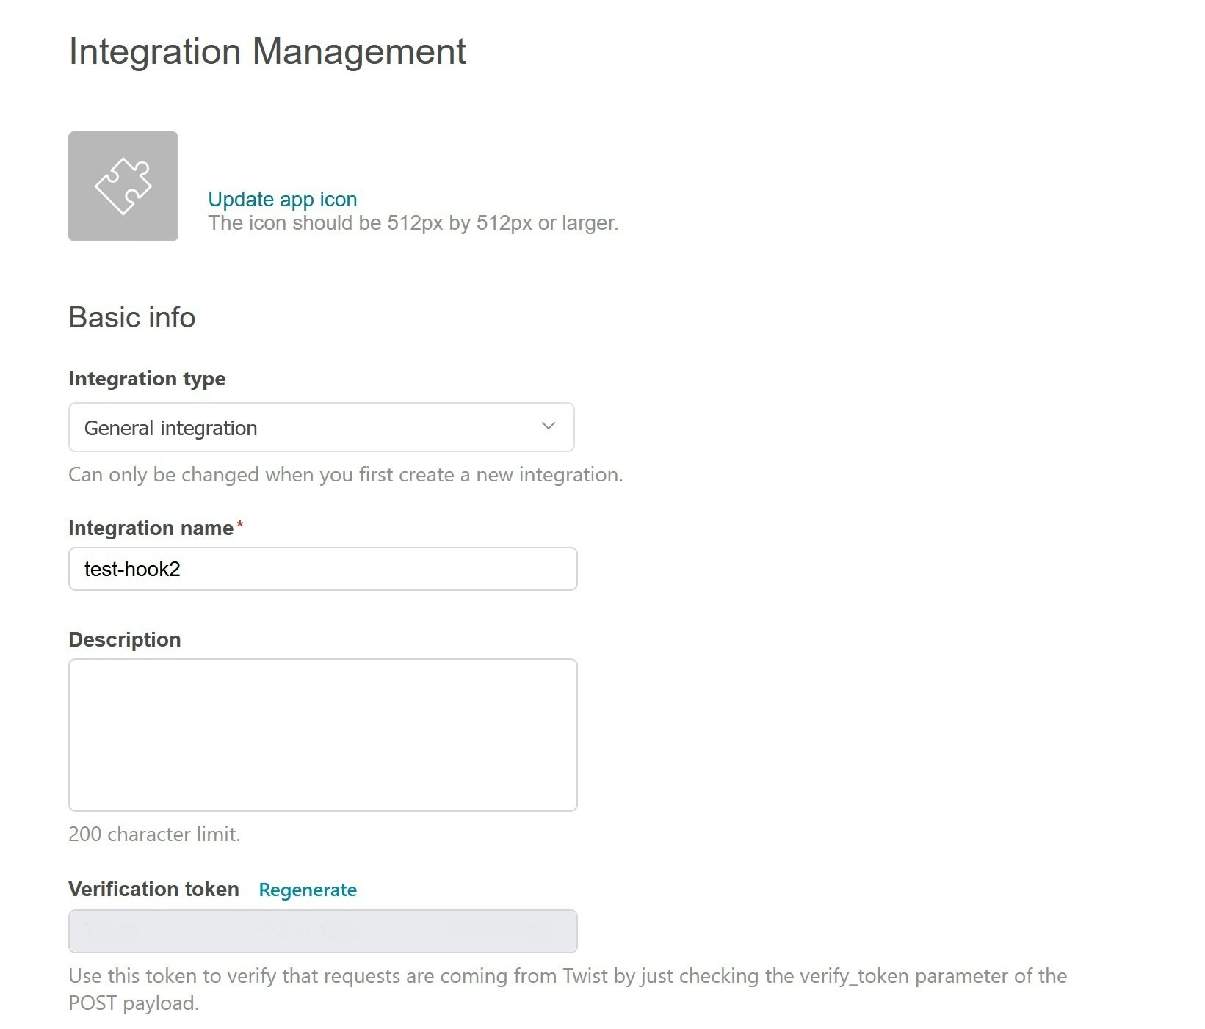Regenerate the verification token

point(308,890)
